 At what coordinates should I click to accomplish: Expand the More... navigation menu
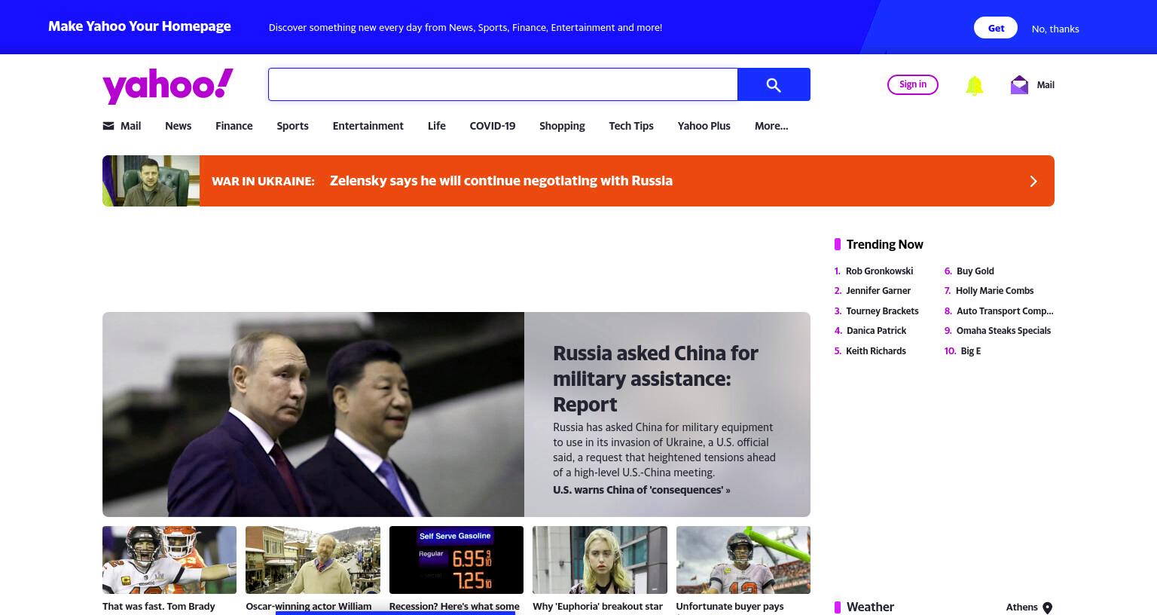pos(771,126)
